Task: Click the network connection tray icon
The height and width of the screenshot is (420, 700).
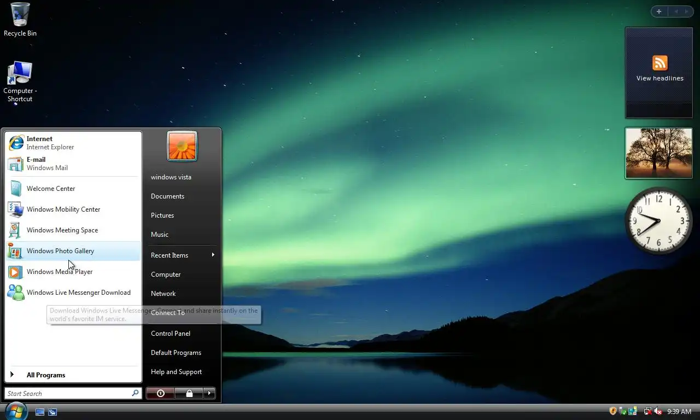Action: coord(648,411)
